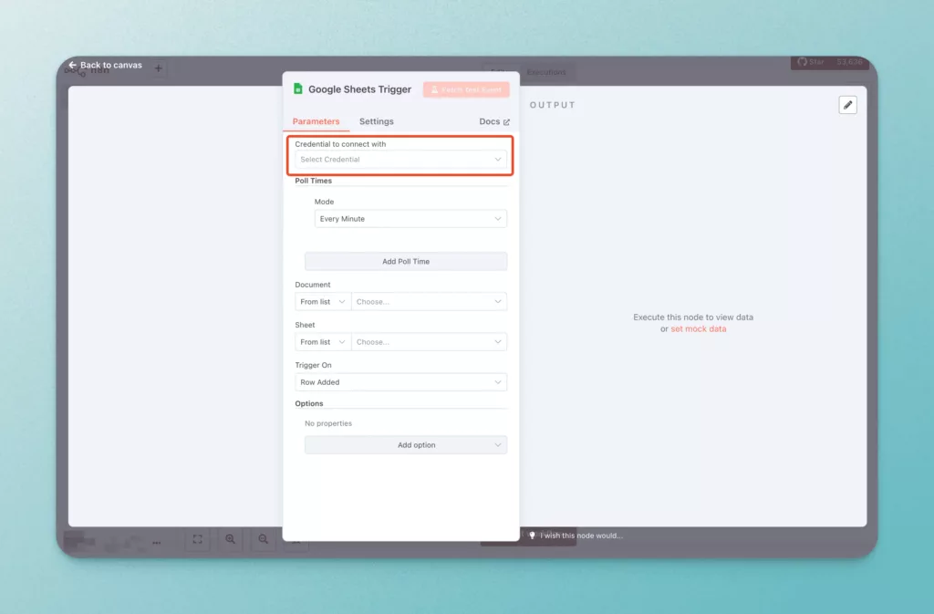Open the Select Credential dropdown
Screen dimensions: 934x614
click(x=401, y=160)
